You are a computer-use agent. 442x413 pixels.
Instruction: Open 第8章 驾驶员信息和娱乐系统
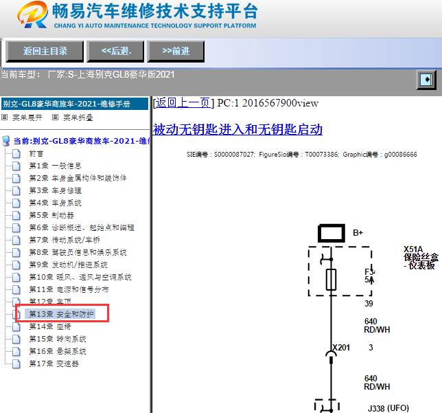point(78,252)
